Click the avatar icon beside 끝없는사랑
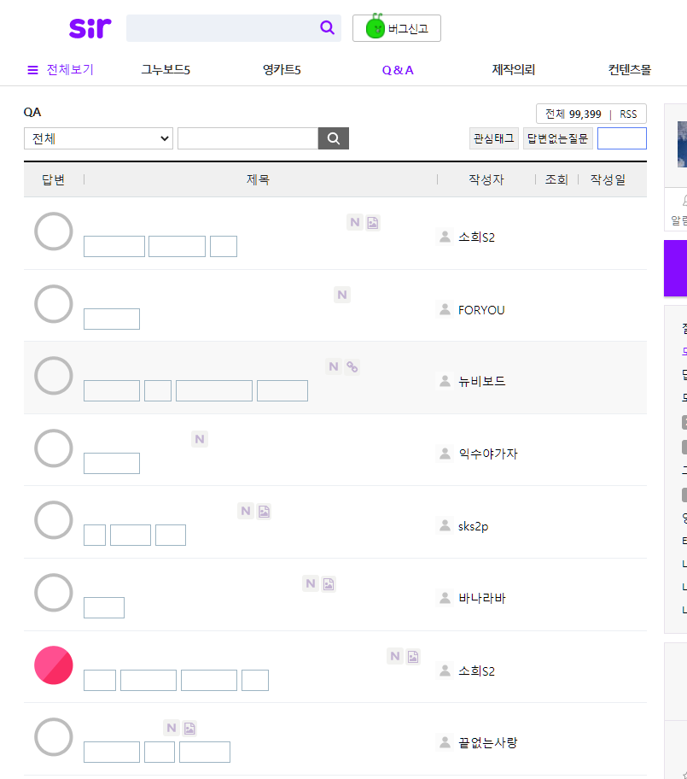The image size is (687, 779). 445,742
